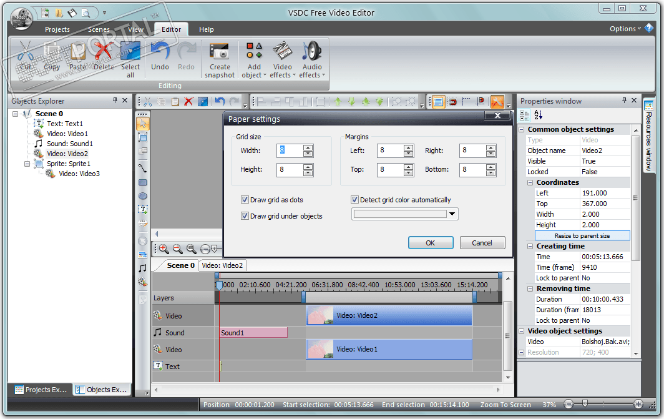
Task: Open the Options dropdown menu
Action: tap(625, 29)
